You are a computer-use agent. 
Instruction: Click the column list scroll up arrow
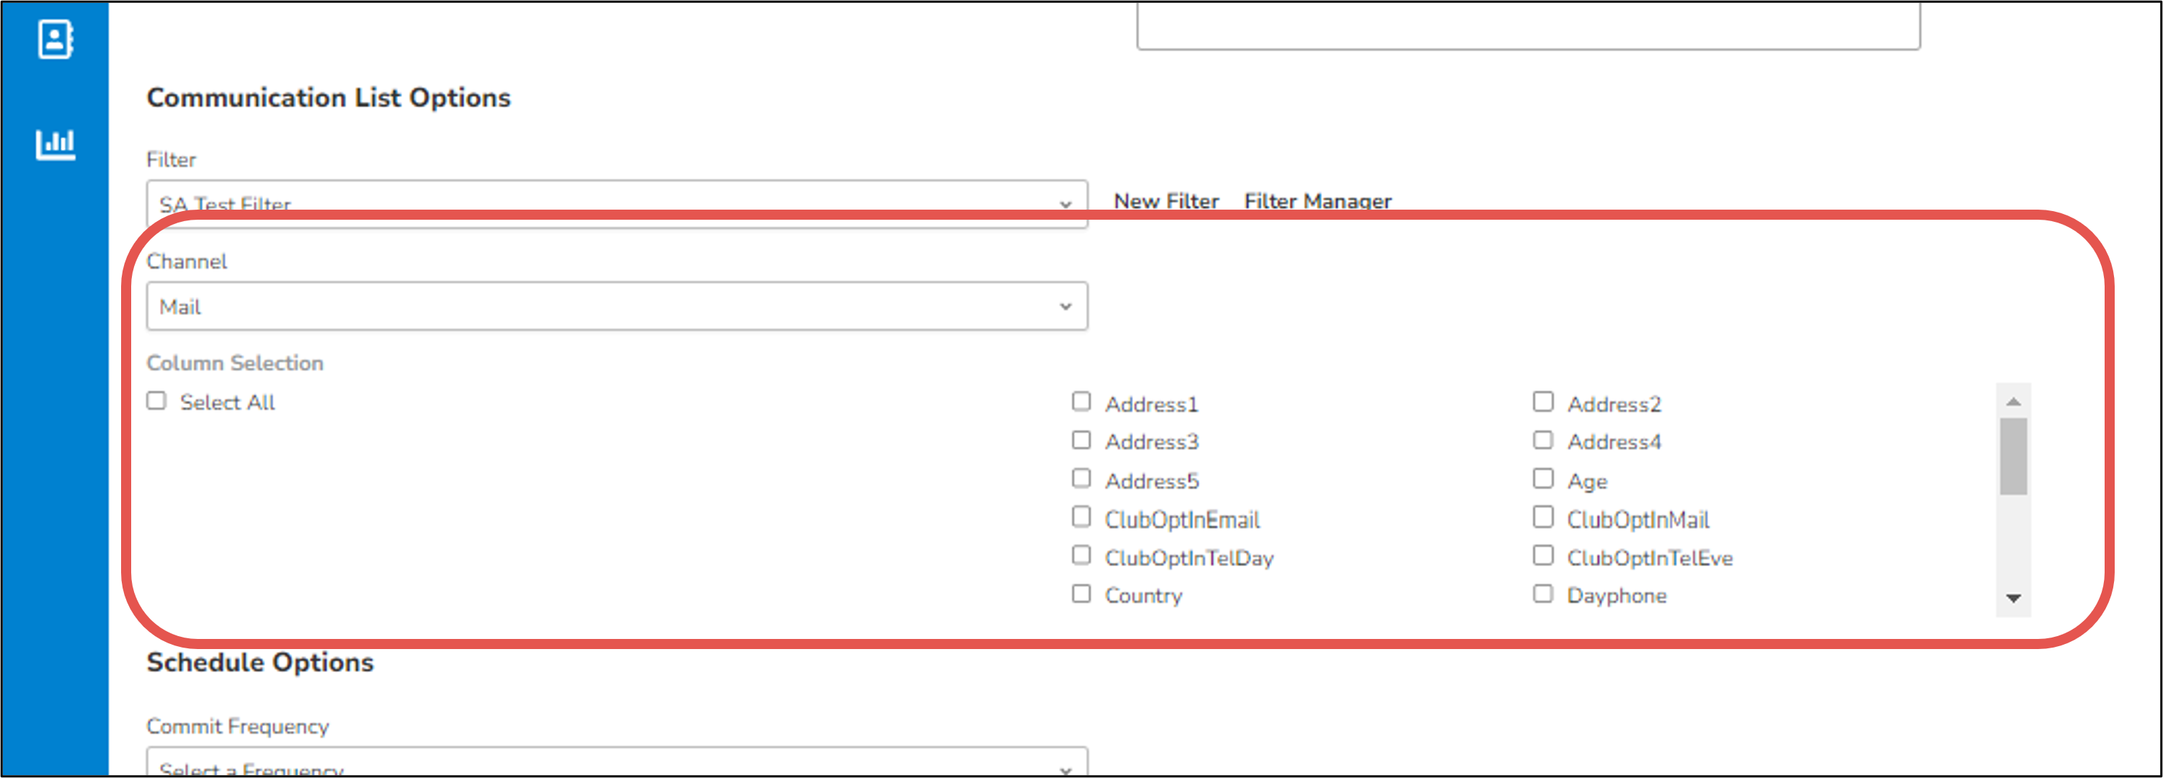[2014, 402]
